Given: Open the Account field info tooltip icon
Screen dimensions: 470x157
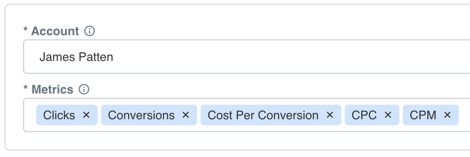Looking at the screenshot, I should [x=90, y=31].
